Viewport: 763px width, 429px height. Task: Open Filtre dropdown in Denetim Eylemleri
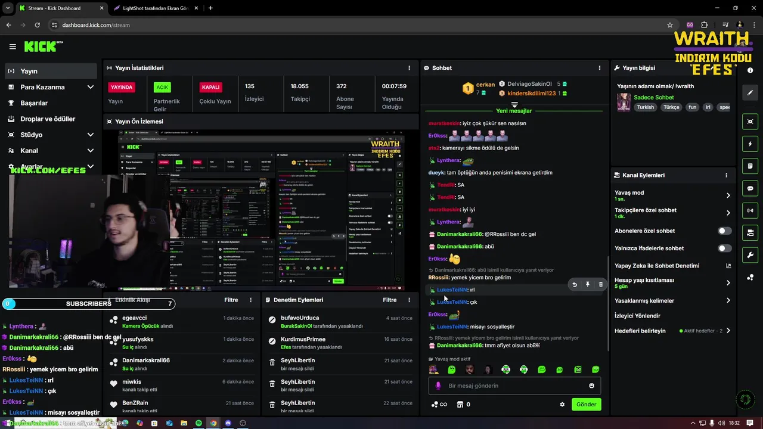[390, 300]
